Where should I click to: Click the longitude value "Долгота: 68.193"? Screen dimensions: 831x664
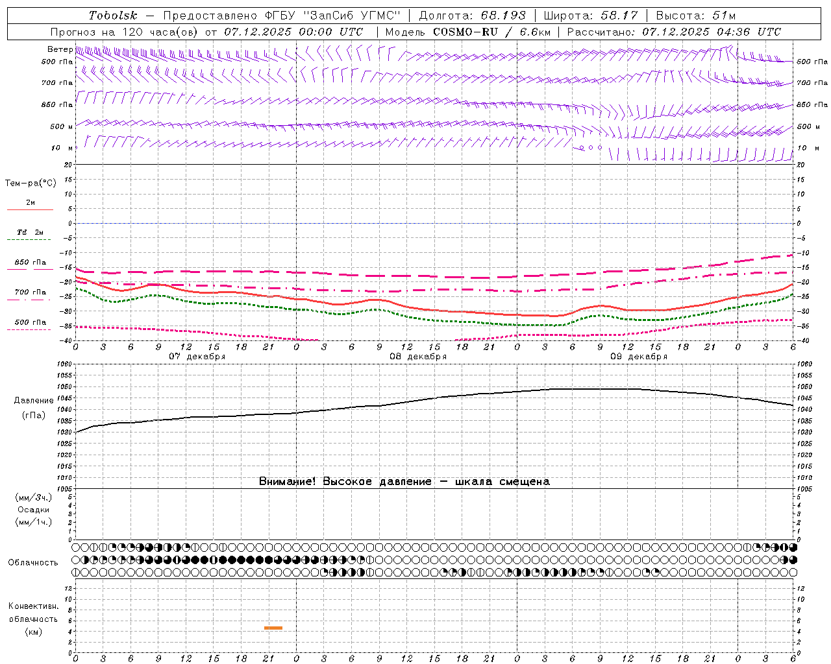click(473, 16)
